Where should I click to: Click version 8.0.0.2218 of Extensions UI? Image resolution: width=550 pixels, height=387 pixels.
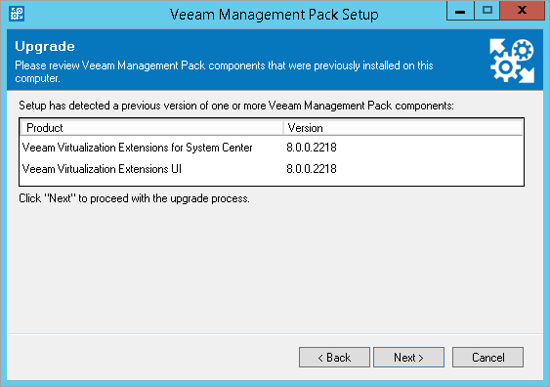click(x=312, y=169)
